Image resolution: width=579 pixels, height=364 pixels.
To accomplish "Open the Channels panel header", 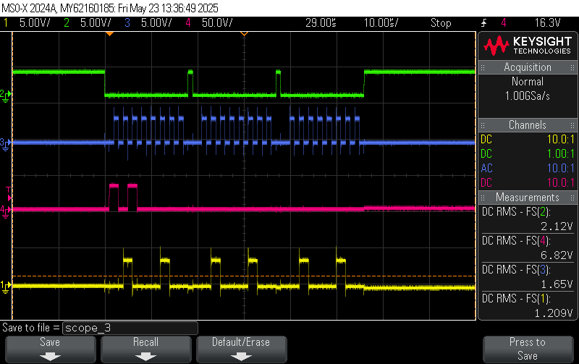I will point(528,124).
